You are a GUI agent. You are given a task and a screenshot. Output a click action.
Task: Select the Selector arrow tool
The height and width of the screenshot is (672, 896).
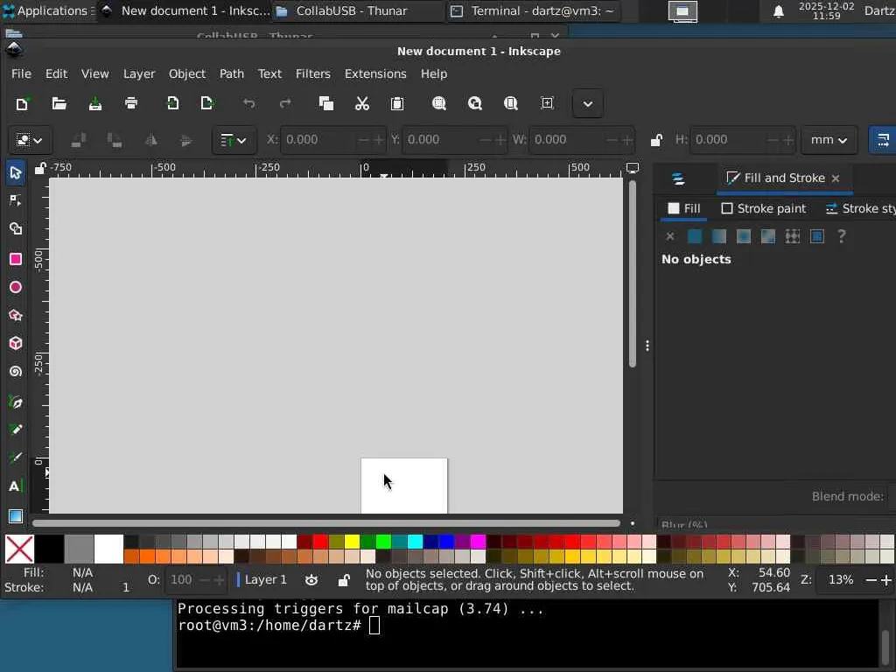(x=16, y=172)
